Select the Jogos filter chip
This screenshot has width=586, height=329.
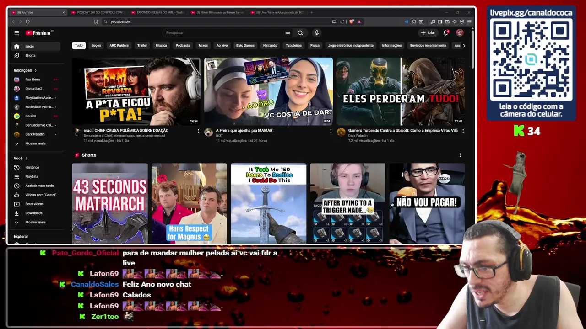96,46
